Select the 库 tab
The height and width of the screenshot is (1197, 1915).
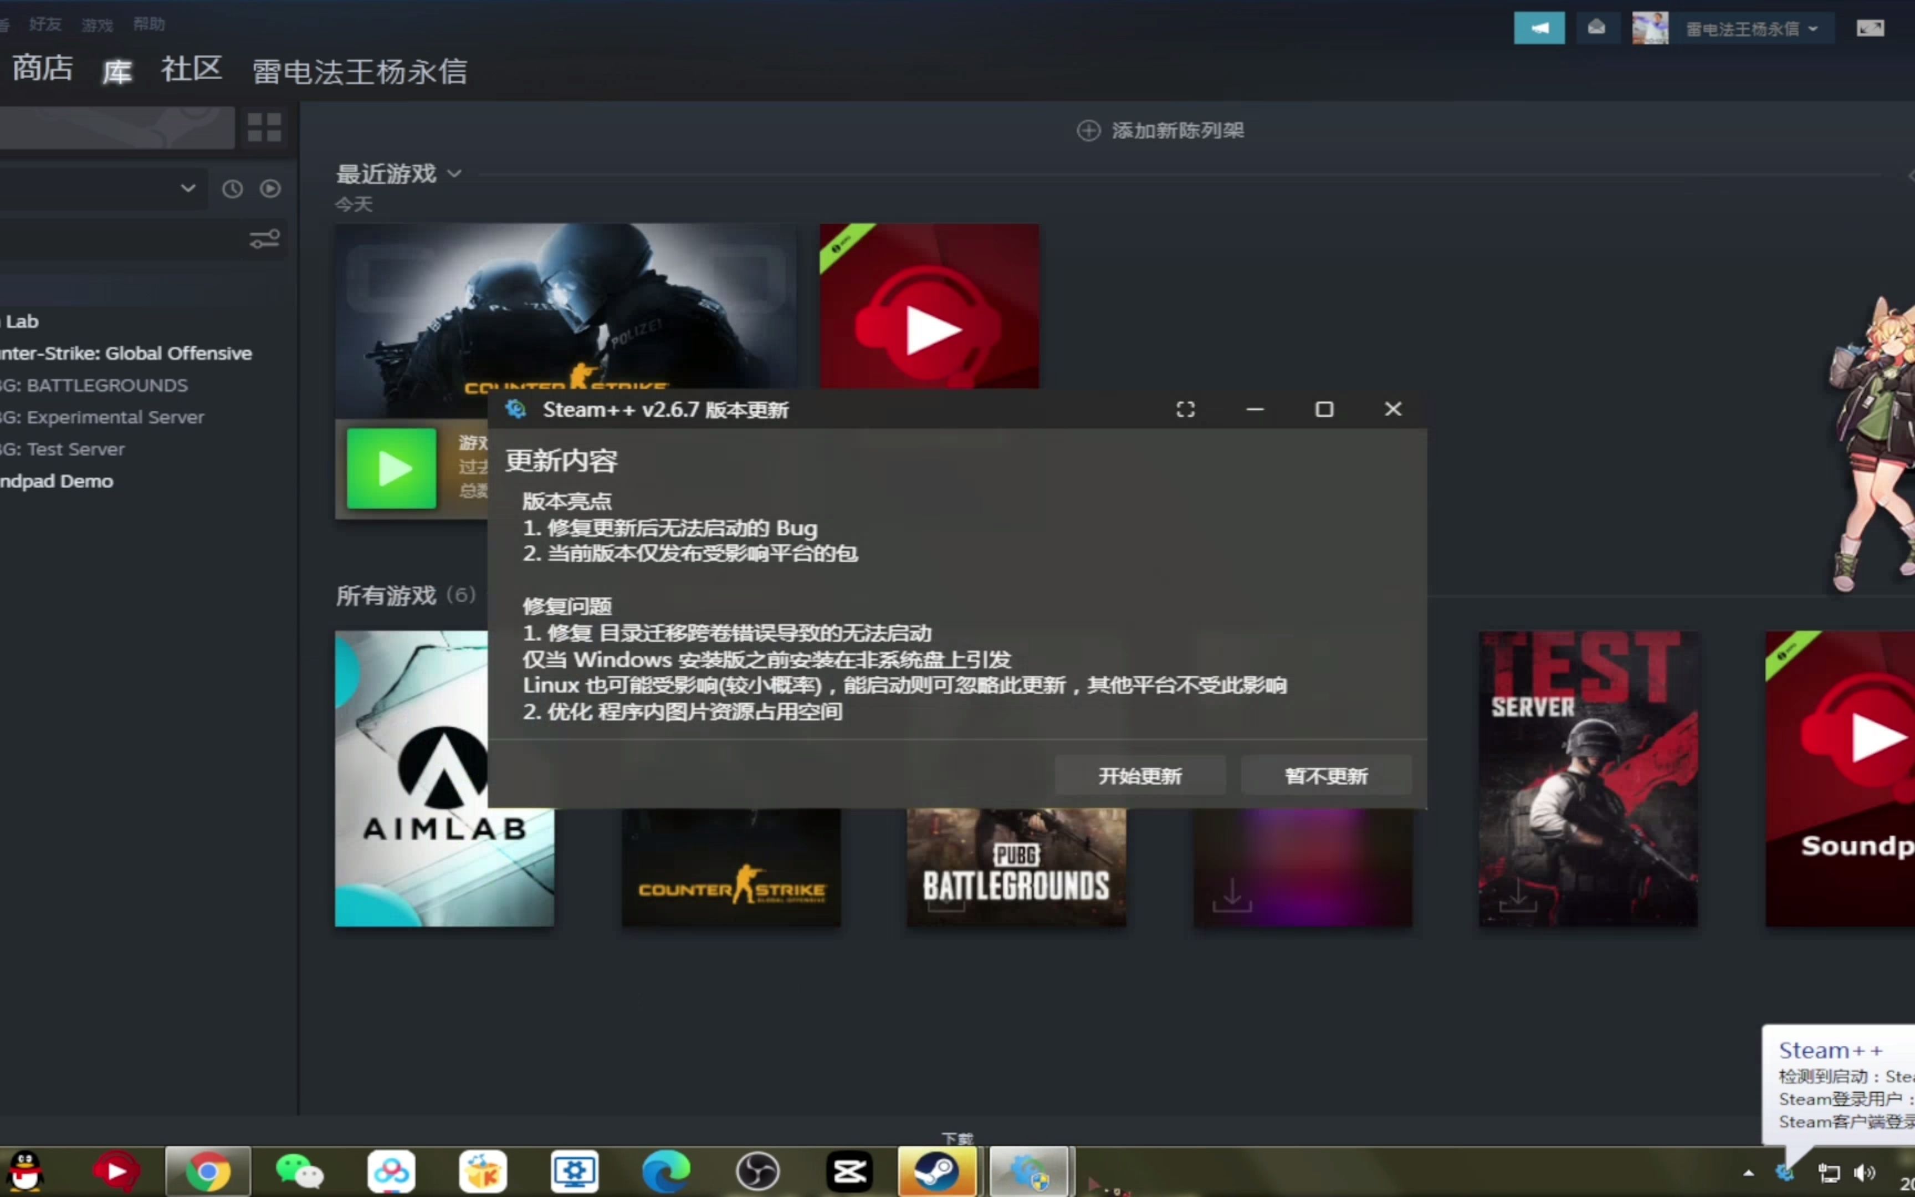[x=117, y=72]
